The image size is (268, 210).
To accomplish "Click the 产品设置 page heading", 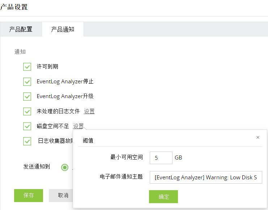I will pos(14,7).
